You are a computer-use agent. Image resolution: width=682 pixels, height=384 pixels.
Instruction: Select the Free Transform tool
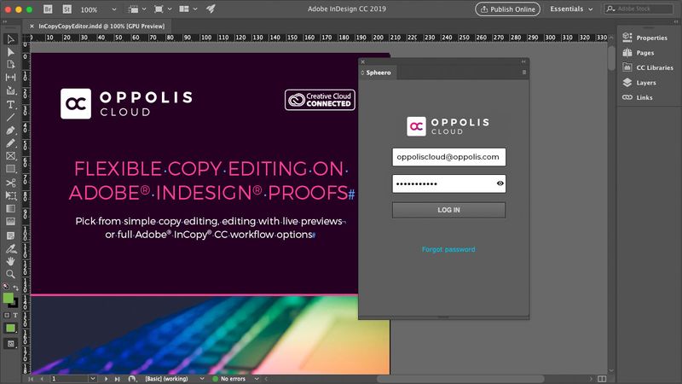pos(10,196)
